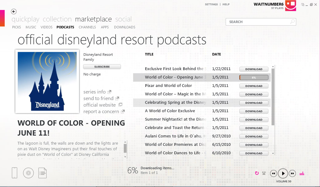Open the playlist document icon
This screenshot has height=187, width=320.
point(42,173)
